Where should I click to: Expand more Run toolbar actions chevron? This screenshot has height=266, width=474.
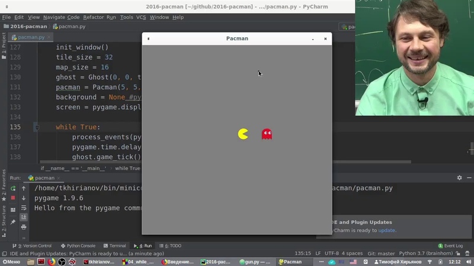(x=24, y=238)
